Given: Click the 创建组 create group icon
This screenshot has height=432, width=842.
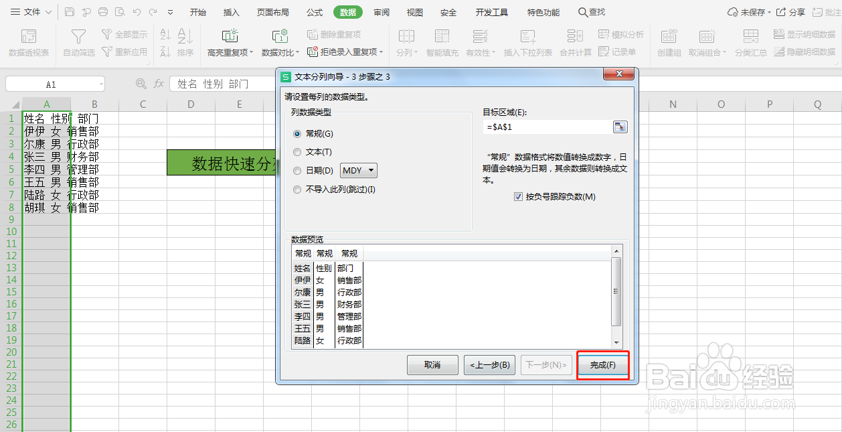Looking at the screenshot, I should coord(669,37).
